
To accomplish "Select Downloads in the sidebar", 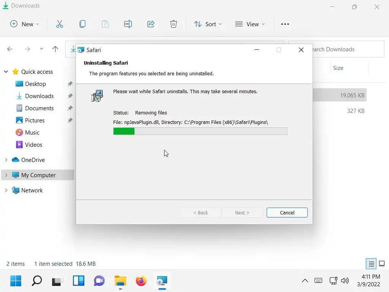I will [x=39, y=96].
